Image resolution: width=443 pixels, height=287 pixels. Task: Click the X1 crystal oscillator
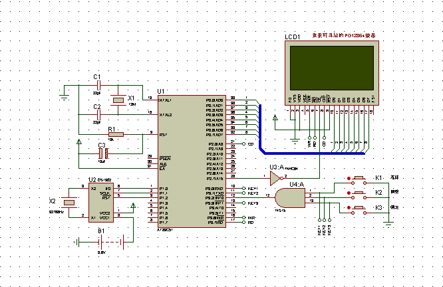pos(118,100)
